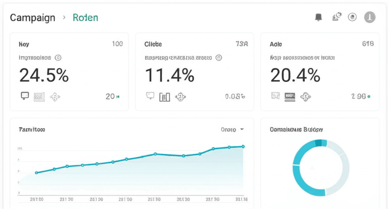Click the 24.5% value
The width and height of the screenshot is (388, 209).
click(x=44, y=75)
